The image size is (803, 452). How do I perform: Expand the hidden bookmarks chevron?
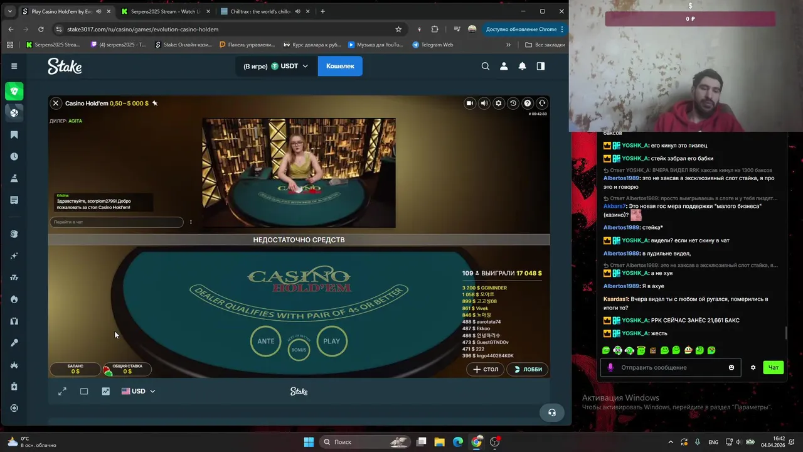tap(508, 45)
